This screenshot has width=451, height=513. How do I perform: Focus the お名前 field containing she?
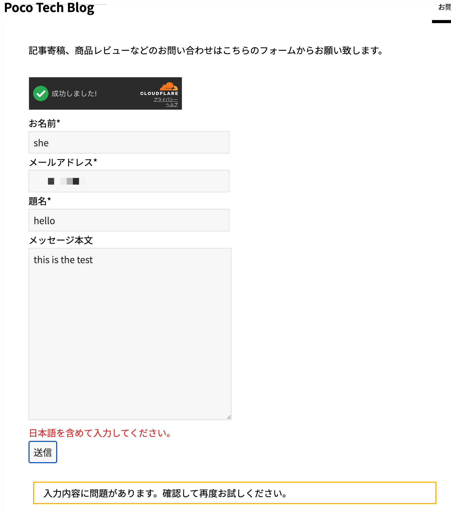129,142
